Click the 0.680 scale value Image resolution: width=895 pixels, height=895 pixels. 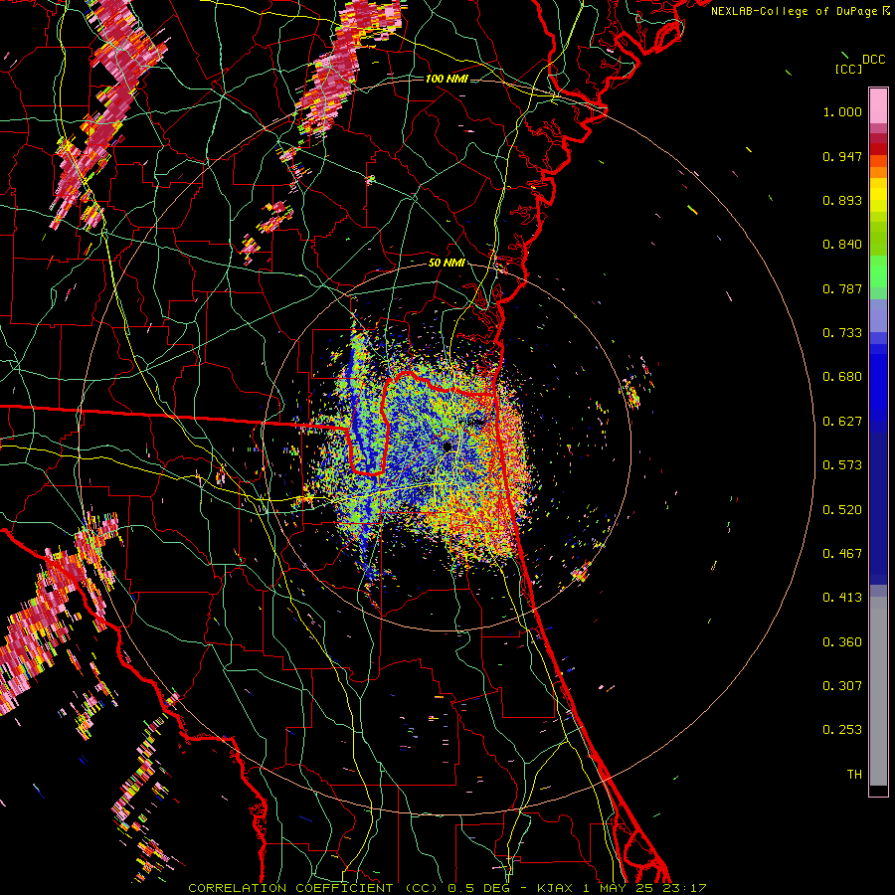(x=842, y=377)
